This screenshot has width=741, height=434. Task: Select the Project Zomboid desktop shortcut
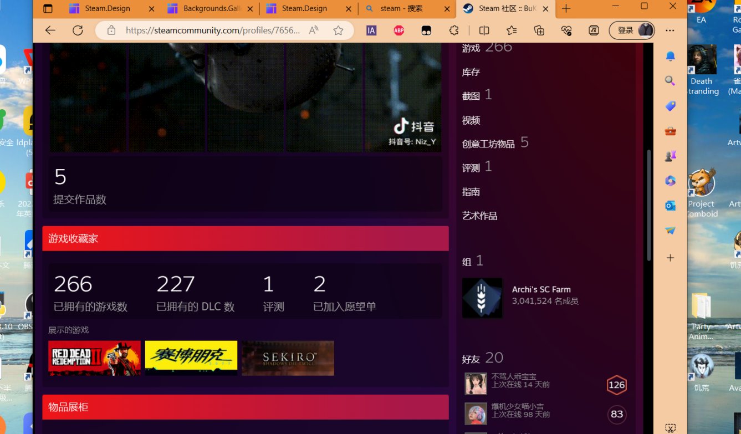[x=702, y=193]
